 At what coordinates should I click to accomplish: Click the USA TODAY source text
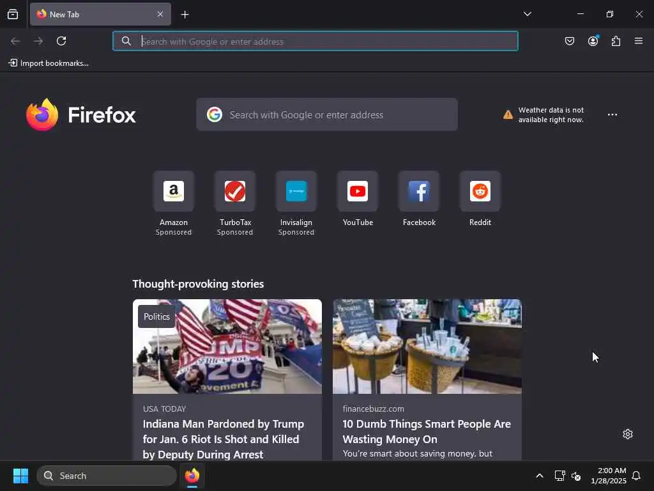coord(164,409)
